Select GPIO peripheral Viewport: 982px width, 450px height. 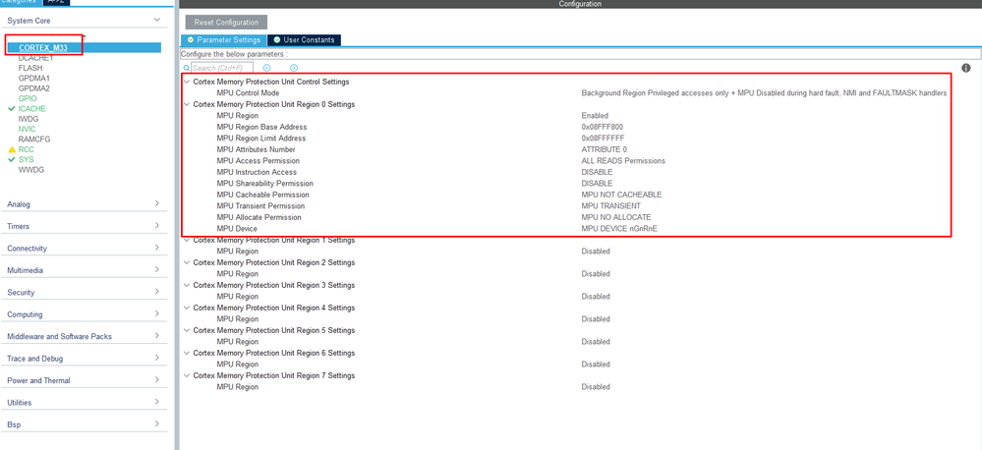(28, 99)
